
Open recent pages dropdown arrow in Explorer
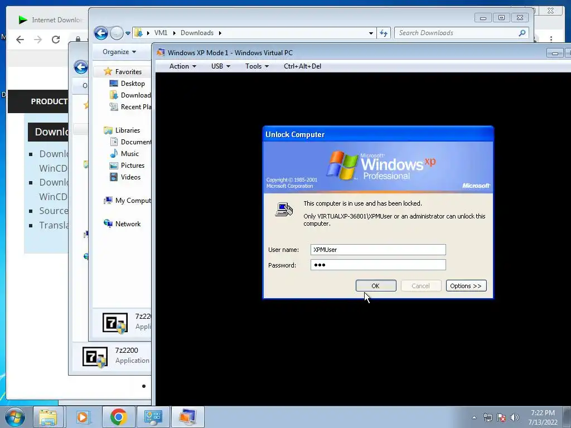point(128,33)
